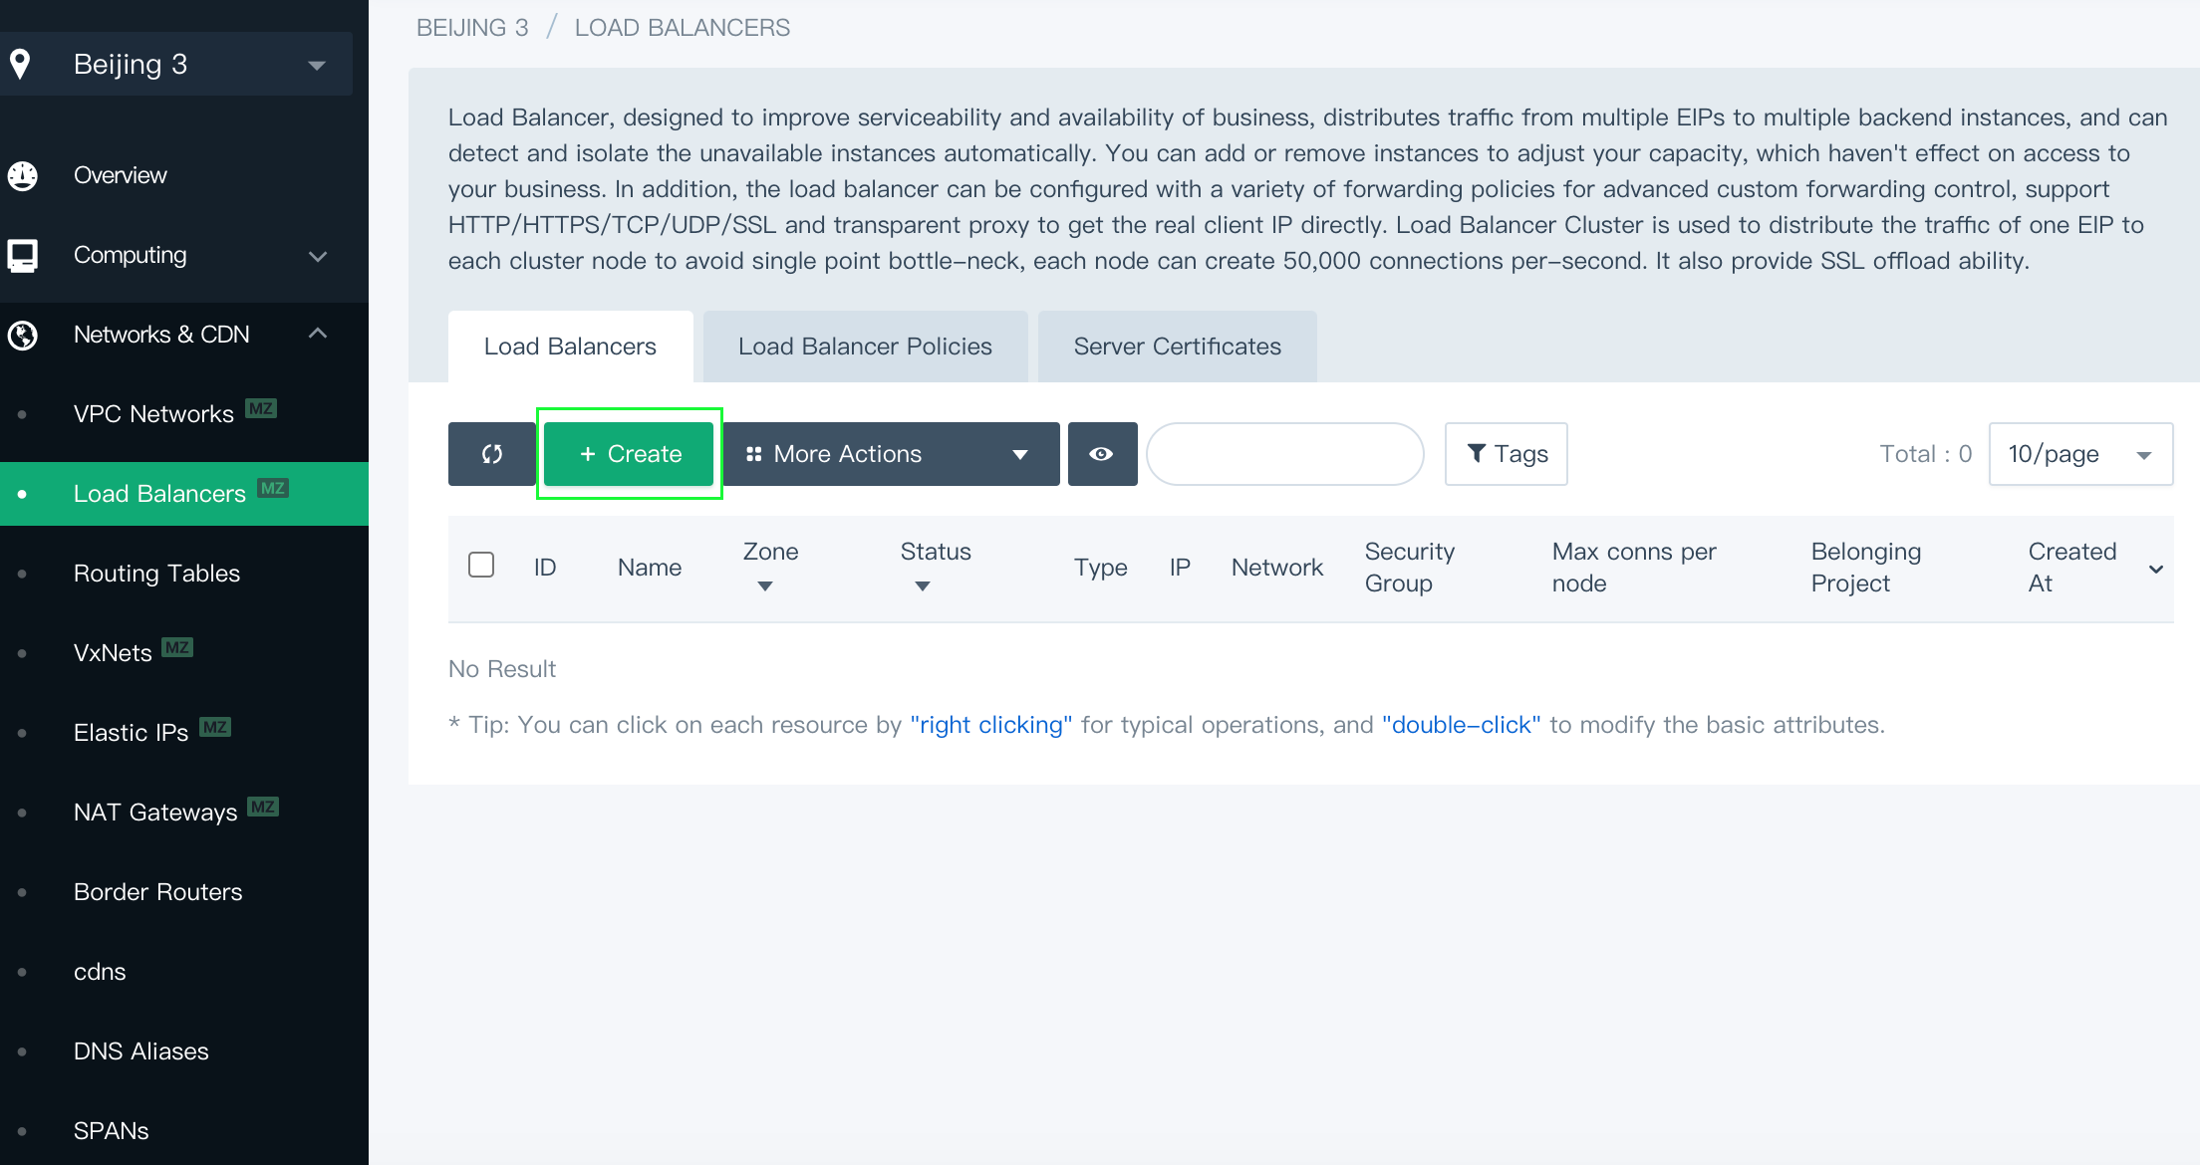Switch to Server Certificates tab
Screen dimensions: 2200x1165
[1177, 347]
